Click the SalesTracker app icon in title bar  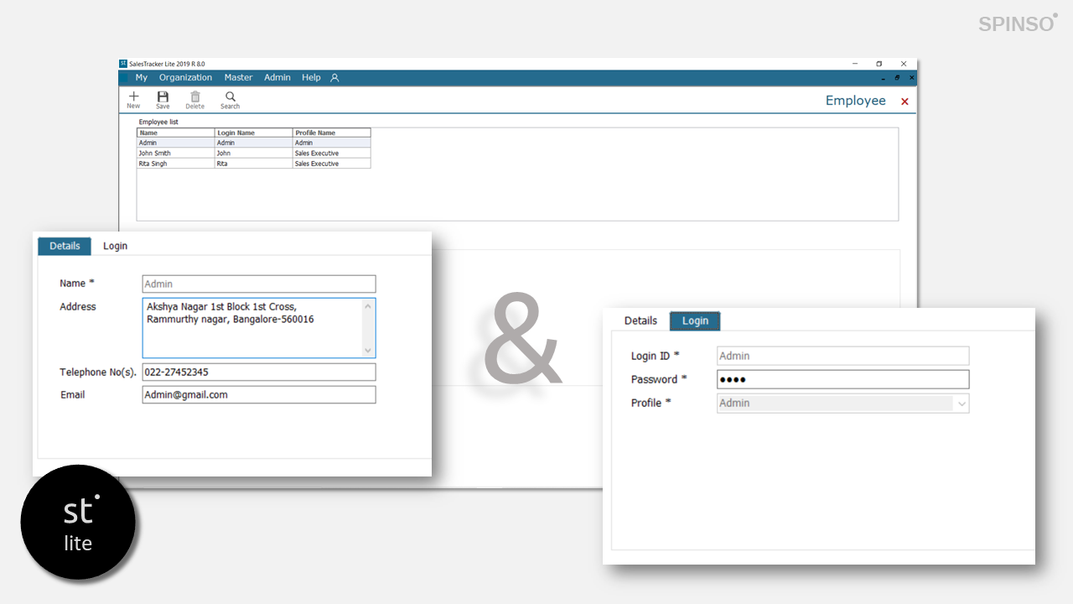click(x=123, y=64)
